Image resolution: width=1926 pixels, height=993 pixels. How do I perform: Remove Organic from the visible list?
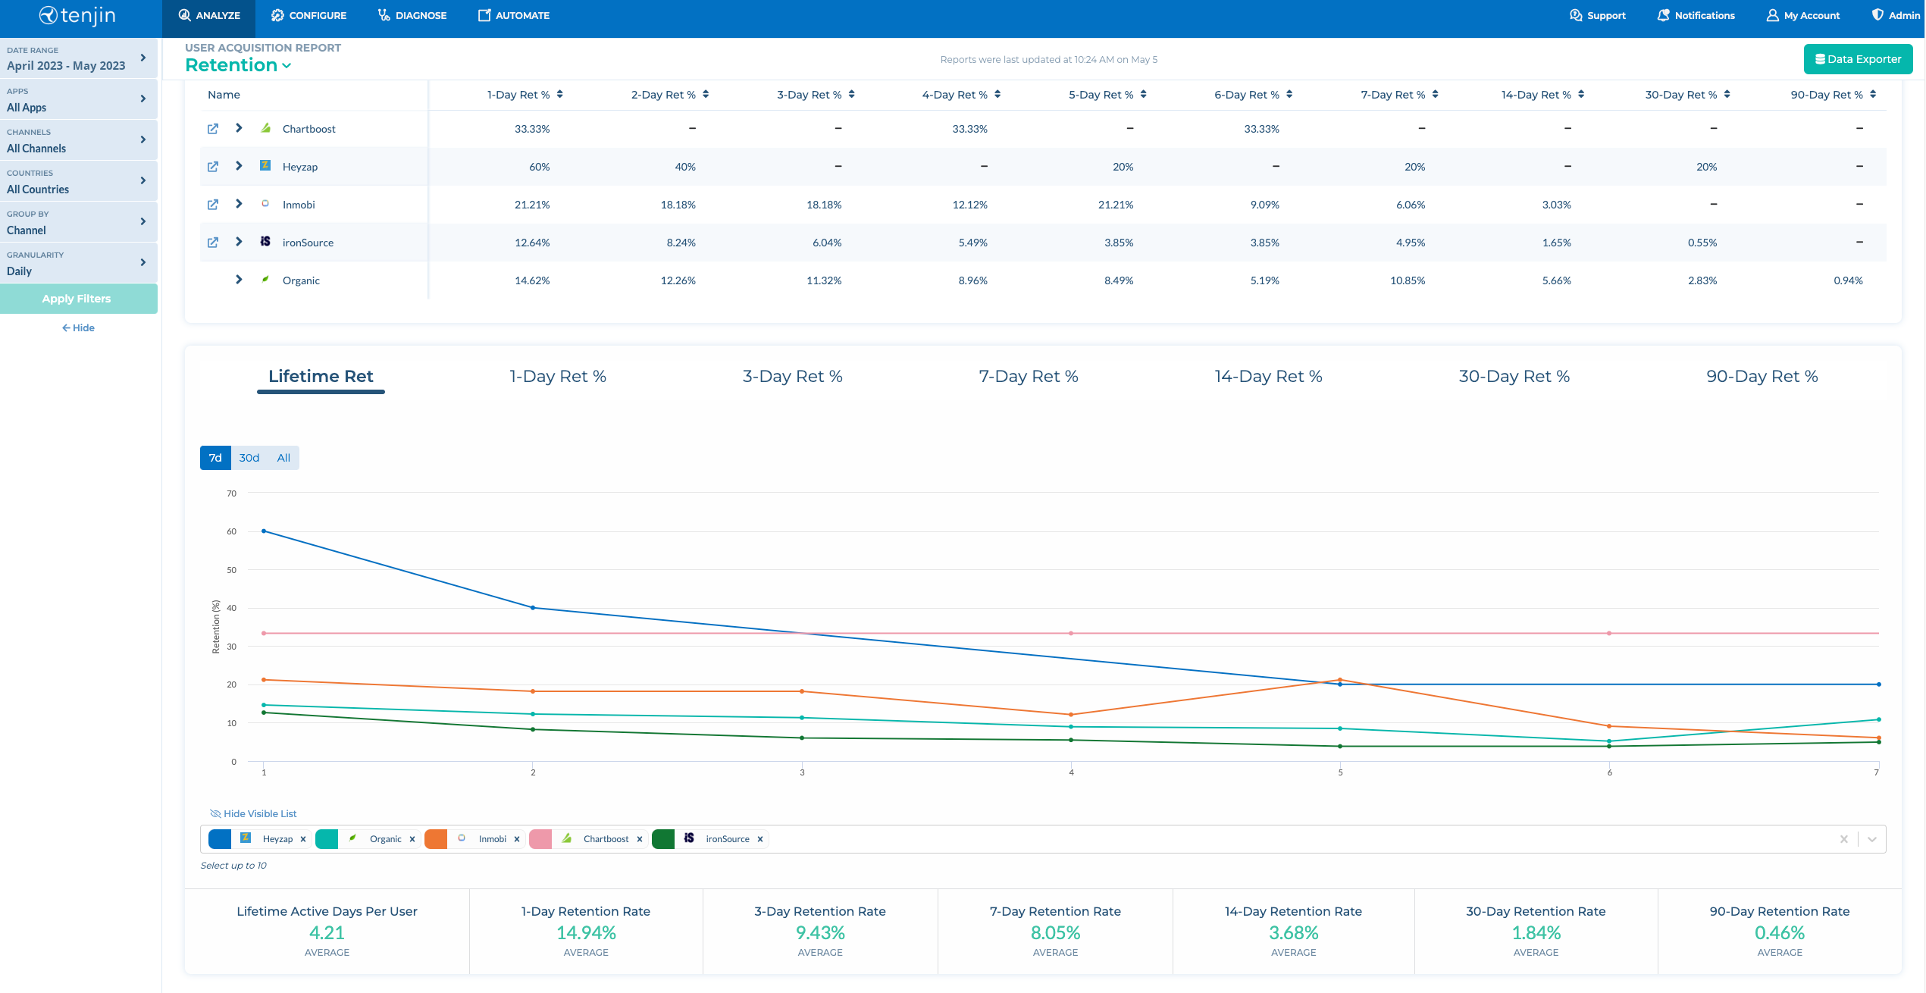point(412,839)
